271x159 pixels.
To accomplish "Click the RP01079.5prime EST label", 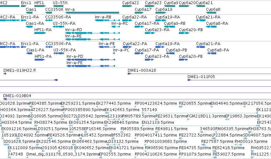I will point(195,154).
